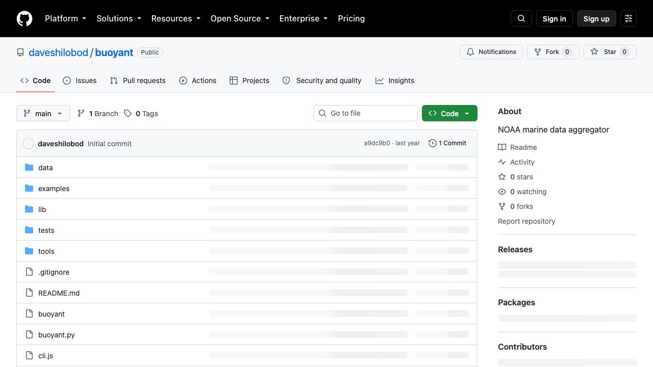Switch to the Projects tab
Image resolution: width=653 pixels, height=367 pixels.
(249, 81)
